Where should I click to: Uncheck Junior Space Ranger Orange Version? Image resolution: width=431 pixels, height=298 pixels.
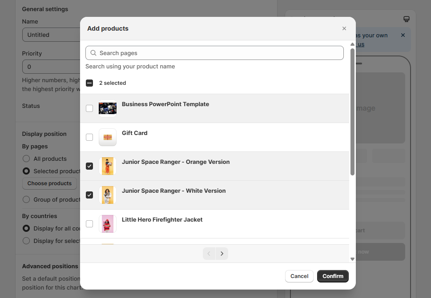pyautogui.click(x=89, y=166)
